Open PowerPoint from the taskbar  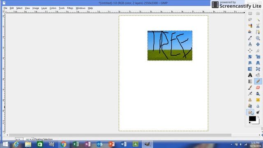point(111,144)
